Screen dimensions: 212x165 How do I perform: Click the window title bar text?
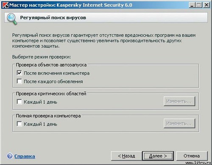coord(71,5)
